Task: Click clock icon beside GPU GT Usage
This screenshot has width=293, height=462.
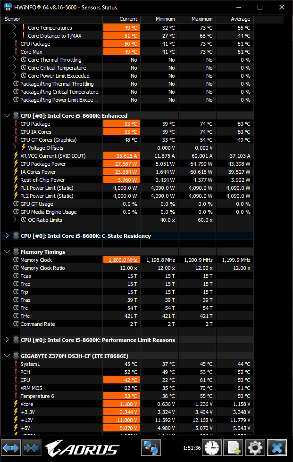Action: [16, 204]
